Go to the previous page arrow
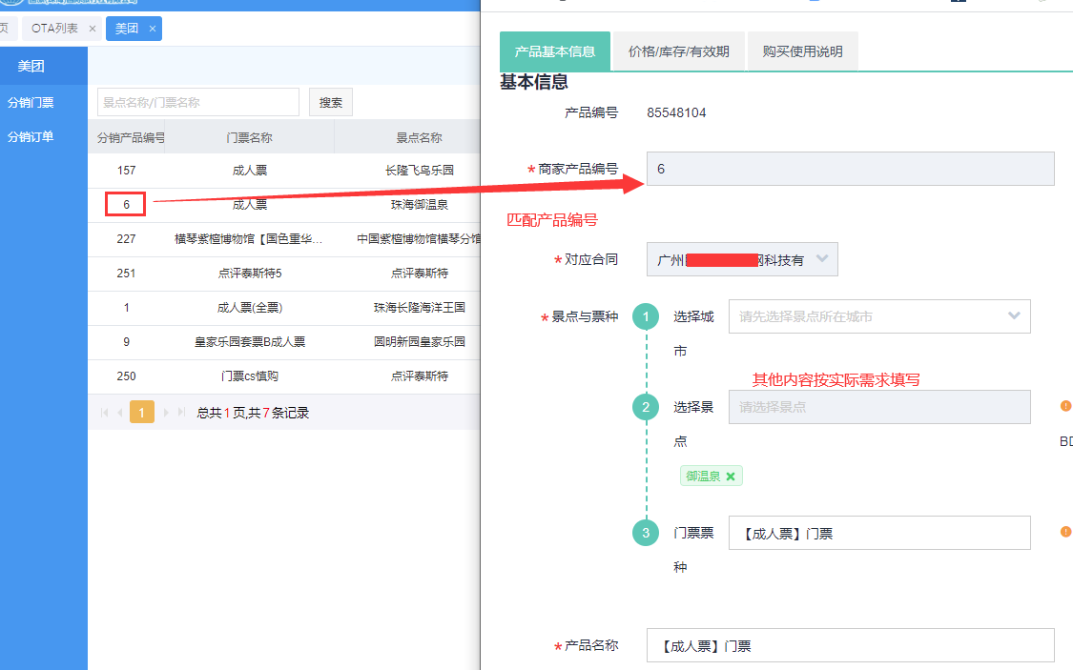This screenshot has height=670, width=1073. point(119,413)
